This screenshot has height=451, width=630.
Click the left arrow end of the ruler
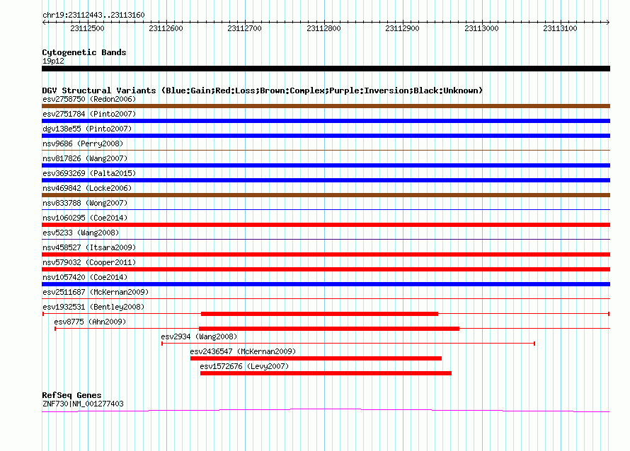(x=44, y=22)
